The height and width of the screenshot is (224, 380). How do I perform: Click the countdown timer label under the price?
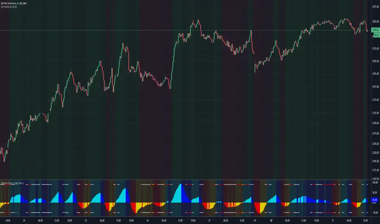[x=376, y=35]
